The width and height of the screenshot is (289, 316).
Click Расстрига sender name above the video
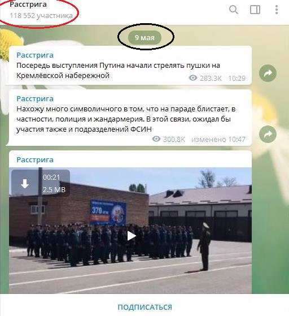click(x=35, y=159)
